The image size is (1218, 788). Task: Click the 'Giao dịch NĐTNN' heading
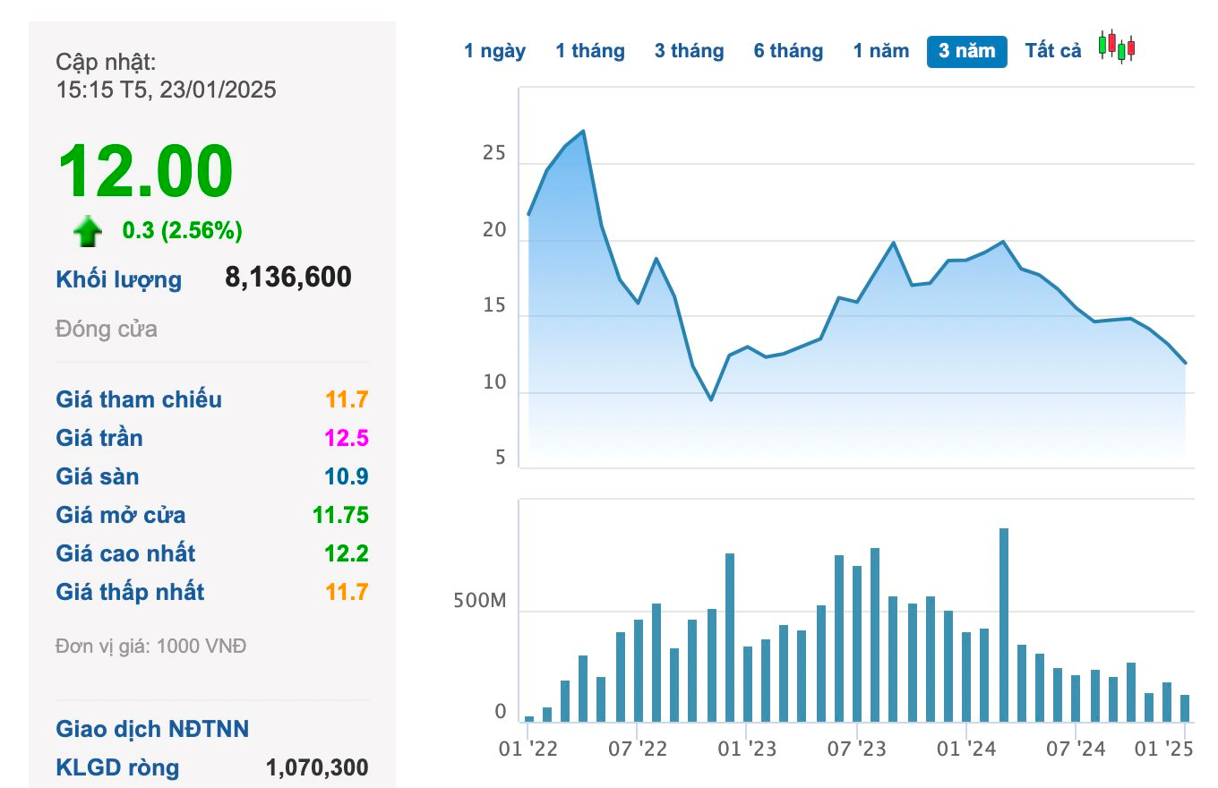152,729
